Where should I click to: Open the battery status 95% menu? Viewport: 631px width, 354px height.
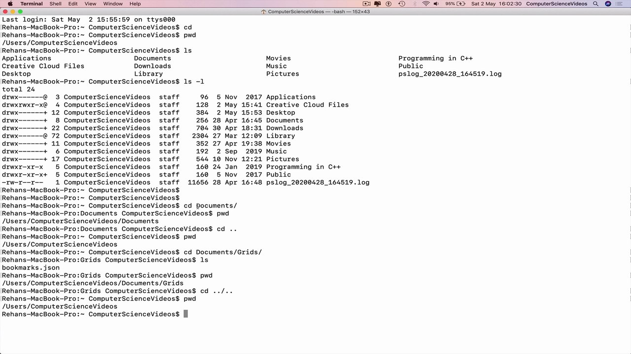pos(456,3)
